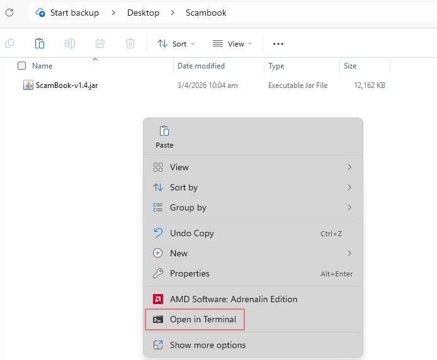Click the Delete trash icon in toolbar

[130, 43]
